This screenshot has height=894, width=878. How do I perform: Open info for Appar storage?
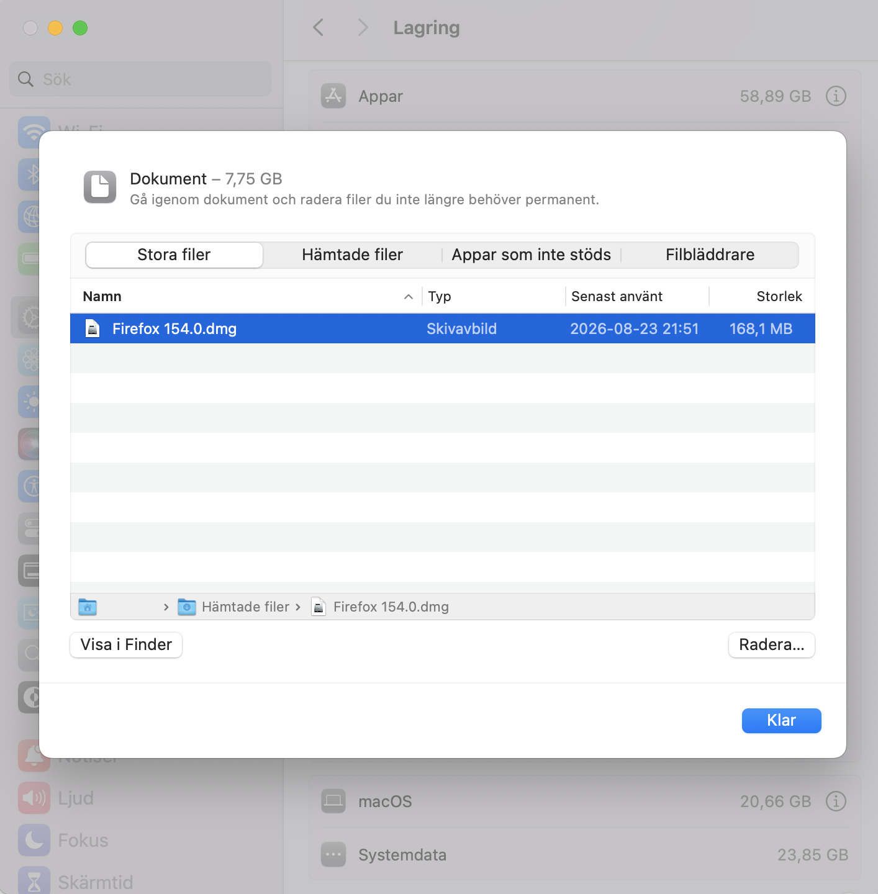(x=836, y=96)
